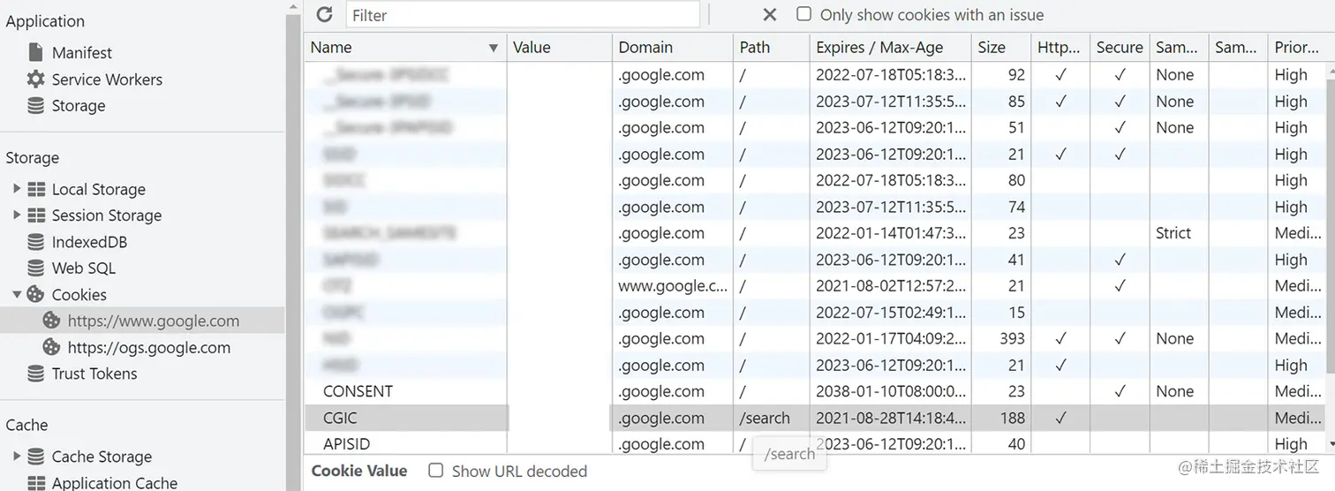Open the Manifest file icon
The height and width of the screenshot is (491, 1335).
(x=36, y=52)
